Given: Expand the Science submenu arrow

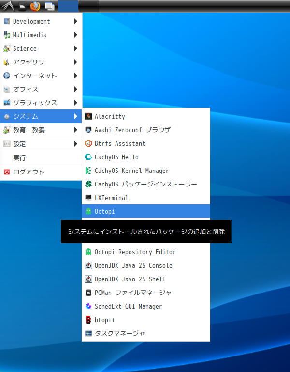Looking at the screenshot, I should coord(76,48).
